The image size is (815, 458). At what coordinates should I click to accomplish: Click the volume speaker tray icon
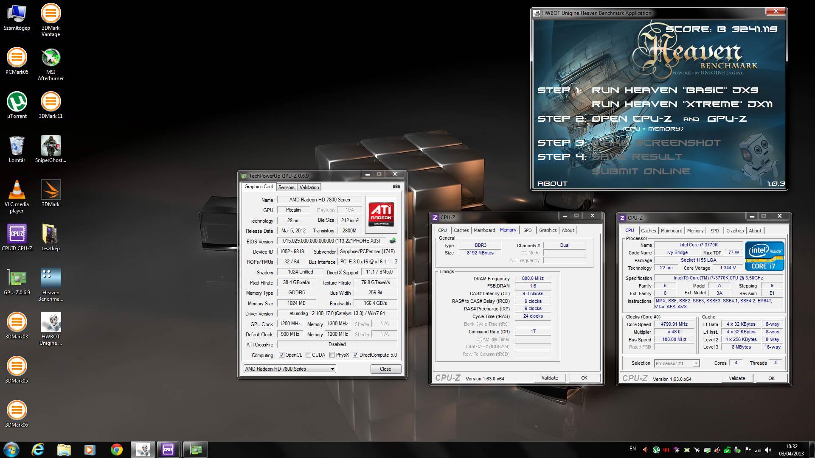[768, 450]
